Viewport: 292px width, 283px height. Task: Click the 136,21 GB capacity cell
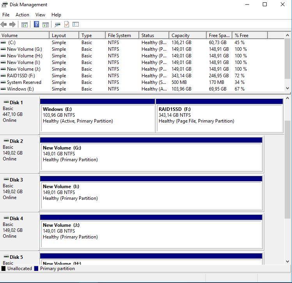[181, 43]
